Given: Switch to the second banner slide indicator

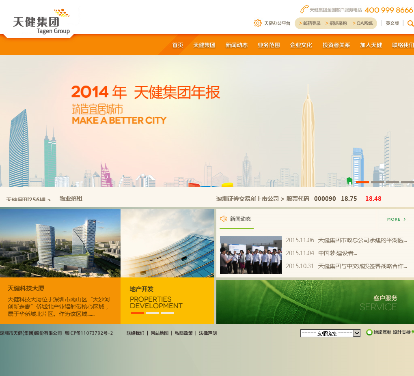Looking at the screenshot, I should coord(377,183).
